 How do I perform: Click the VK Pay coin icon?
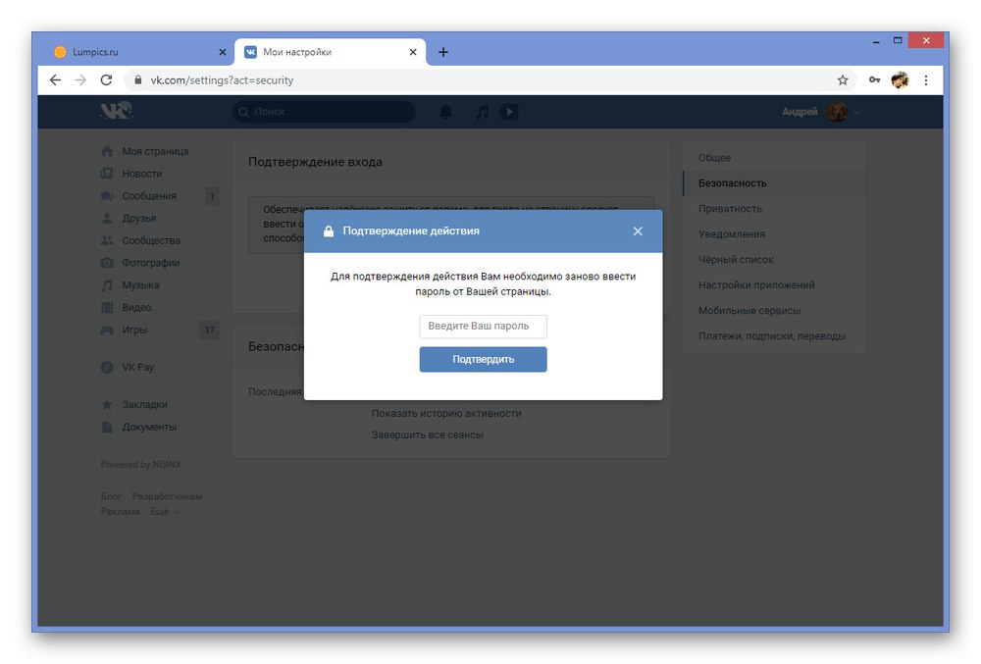click(x=107, y=368)
